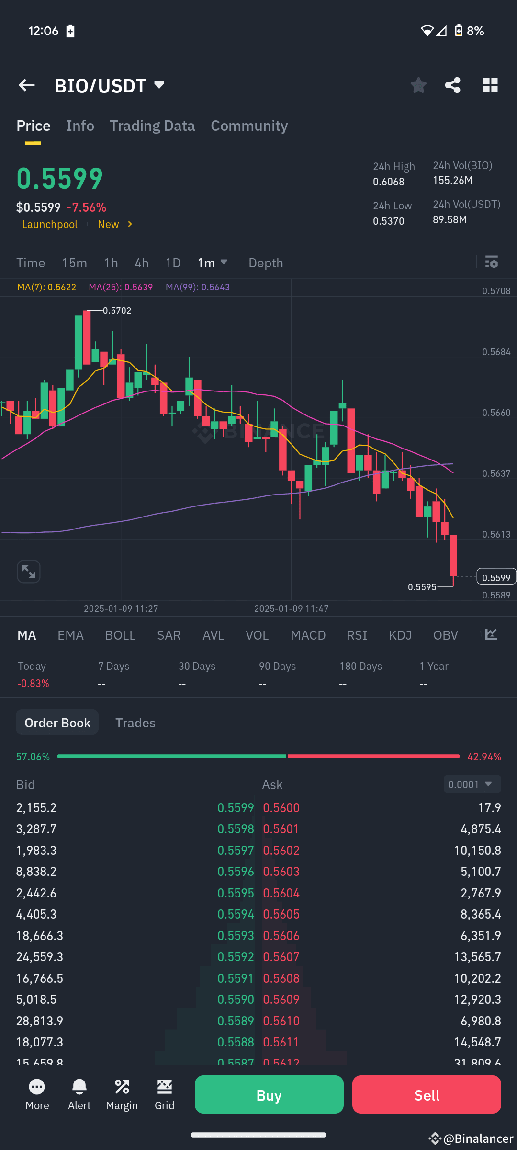Tap the chevron beside New
517x1150 pixels.
point(130,224)
